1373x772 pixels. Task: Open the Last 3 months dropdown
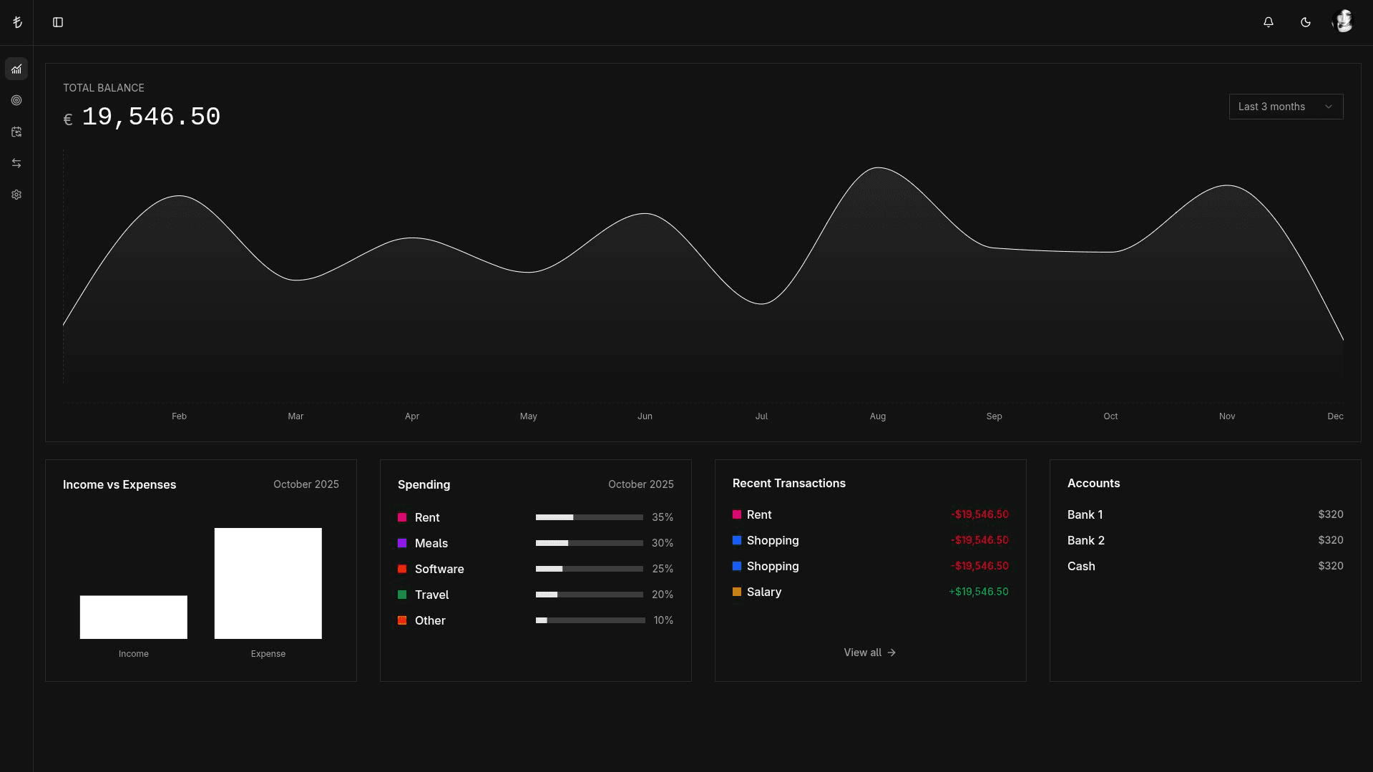(1286, 106)
